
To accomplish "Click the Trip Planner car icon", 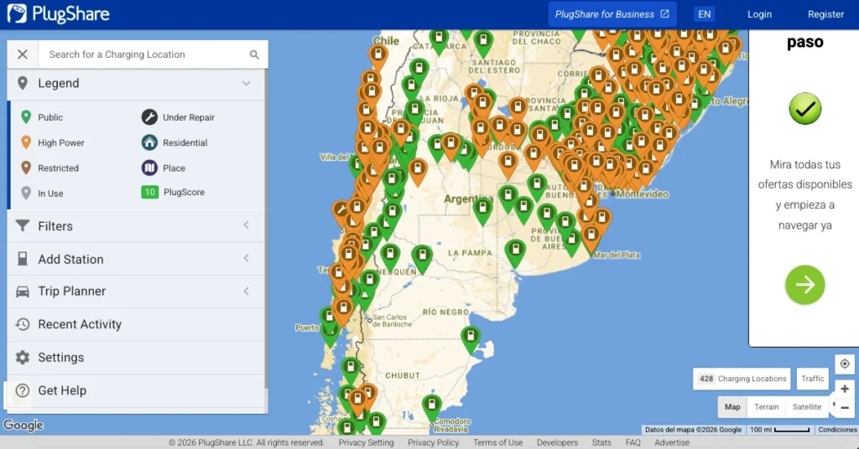I will coord(23,292).
